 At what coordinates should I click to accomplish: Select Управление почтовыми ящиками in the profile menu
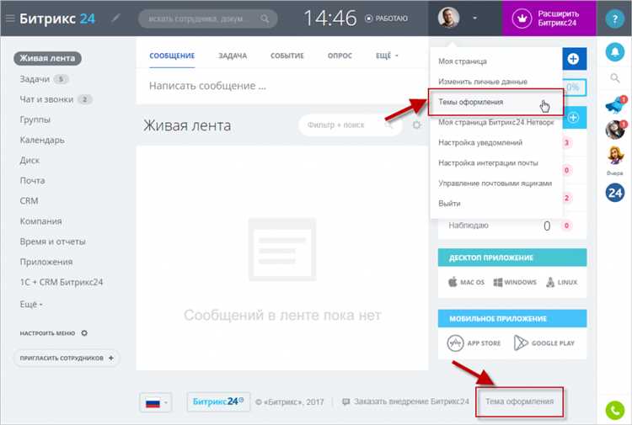[x=496, y=183]
